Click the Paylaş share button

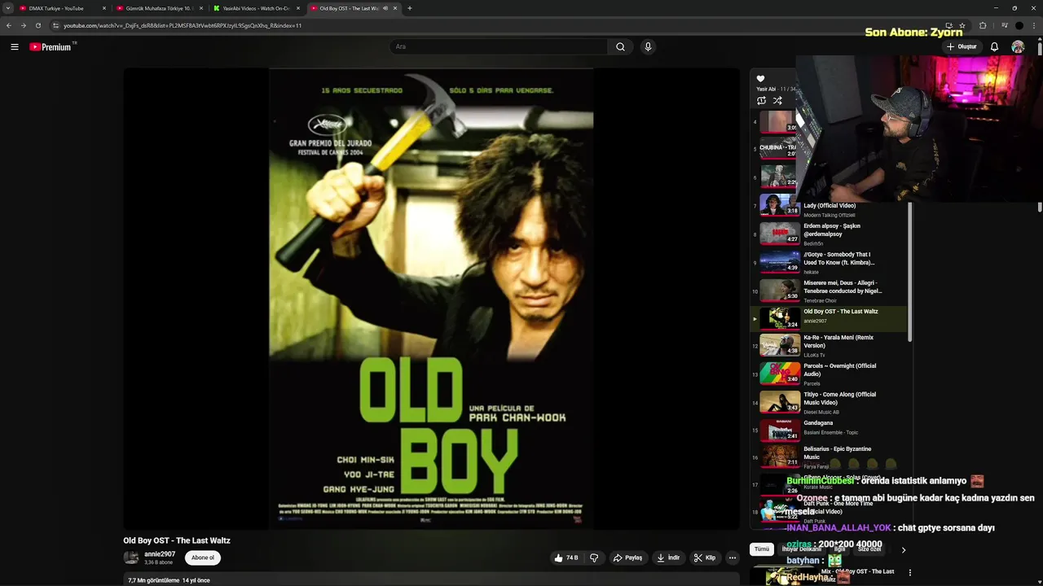tap(627, 558)
